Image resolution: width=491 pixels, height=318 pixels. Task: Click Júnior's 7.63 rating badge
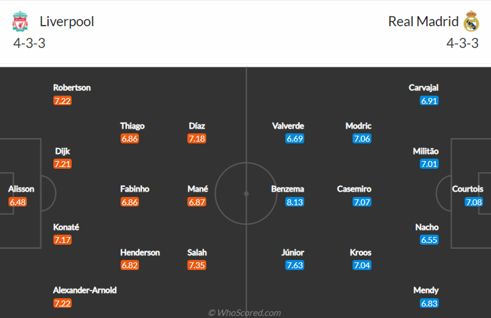(295, 265)
